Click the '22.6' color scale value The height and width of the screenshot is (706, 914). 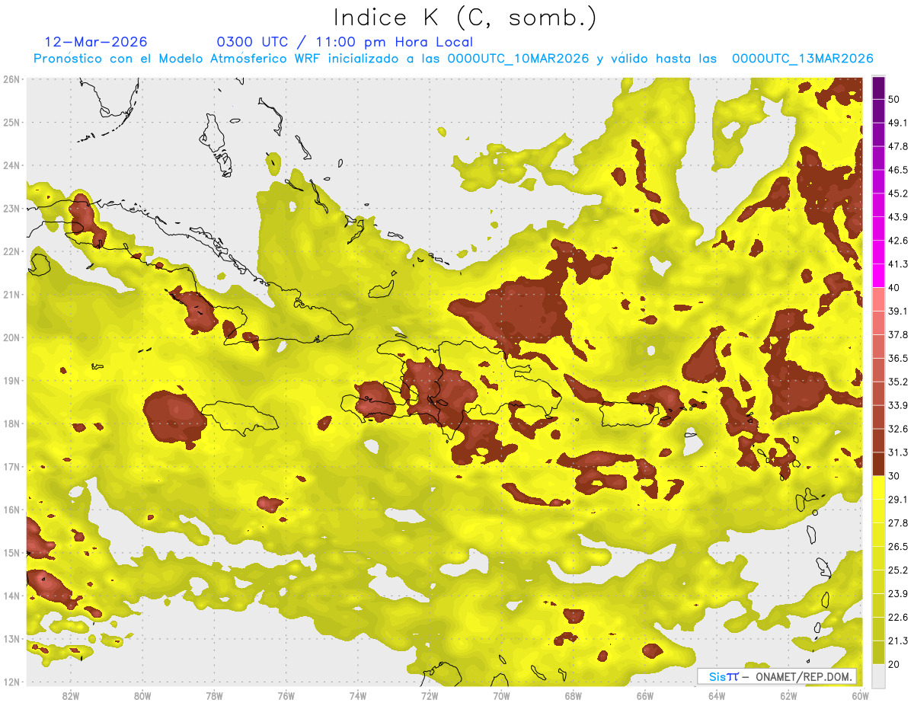coord(897,618)
